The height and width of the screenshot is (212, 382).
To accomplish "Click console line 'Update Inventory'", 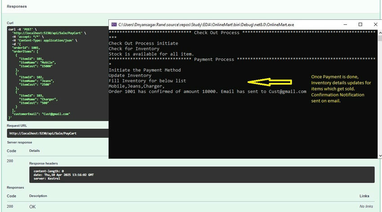I will coord(130,76).
